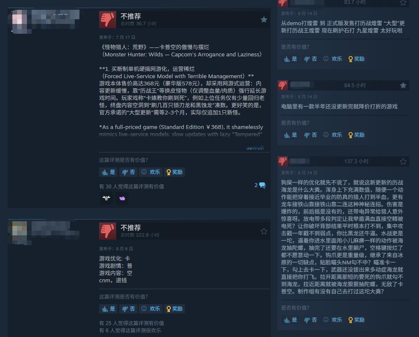The width and height of the screenshot is (419, 337).
Task: Click the purple award badge on the first review
Action: [x=122, y=198]
